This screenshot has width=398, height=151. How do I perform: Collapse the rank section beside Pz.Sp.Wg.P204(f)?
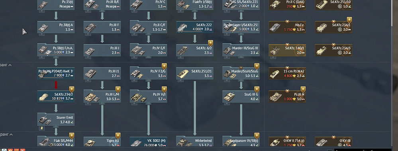click(10, 65)
